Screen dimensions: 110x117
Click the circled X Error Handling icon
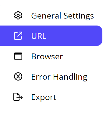click(18, 77)
